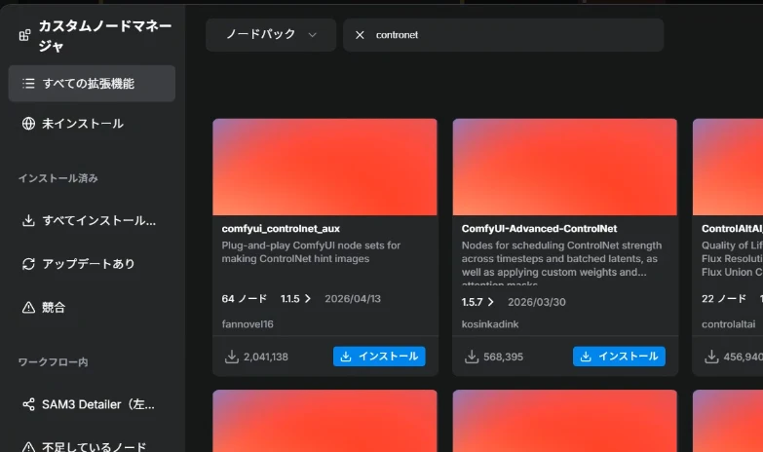Click the warning icon beside 競合
Screen dimensions: 763x452
pyautogui.click(x=28, y=308)
